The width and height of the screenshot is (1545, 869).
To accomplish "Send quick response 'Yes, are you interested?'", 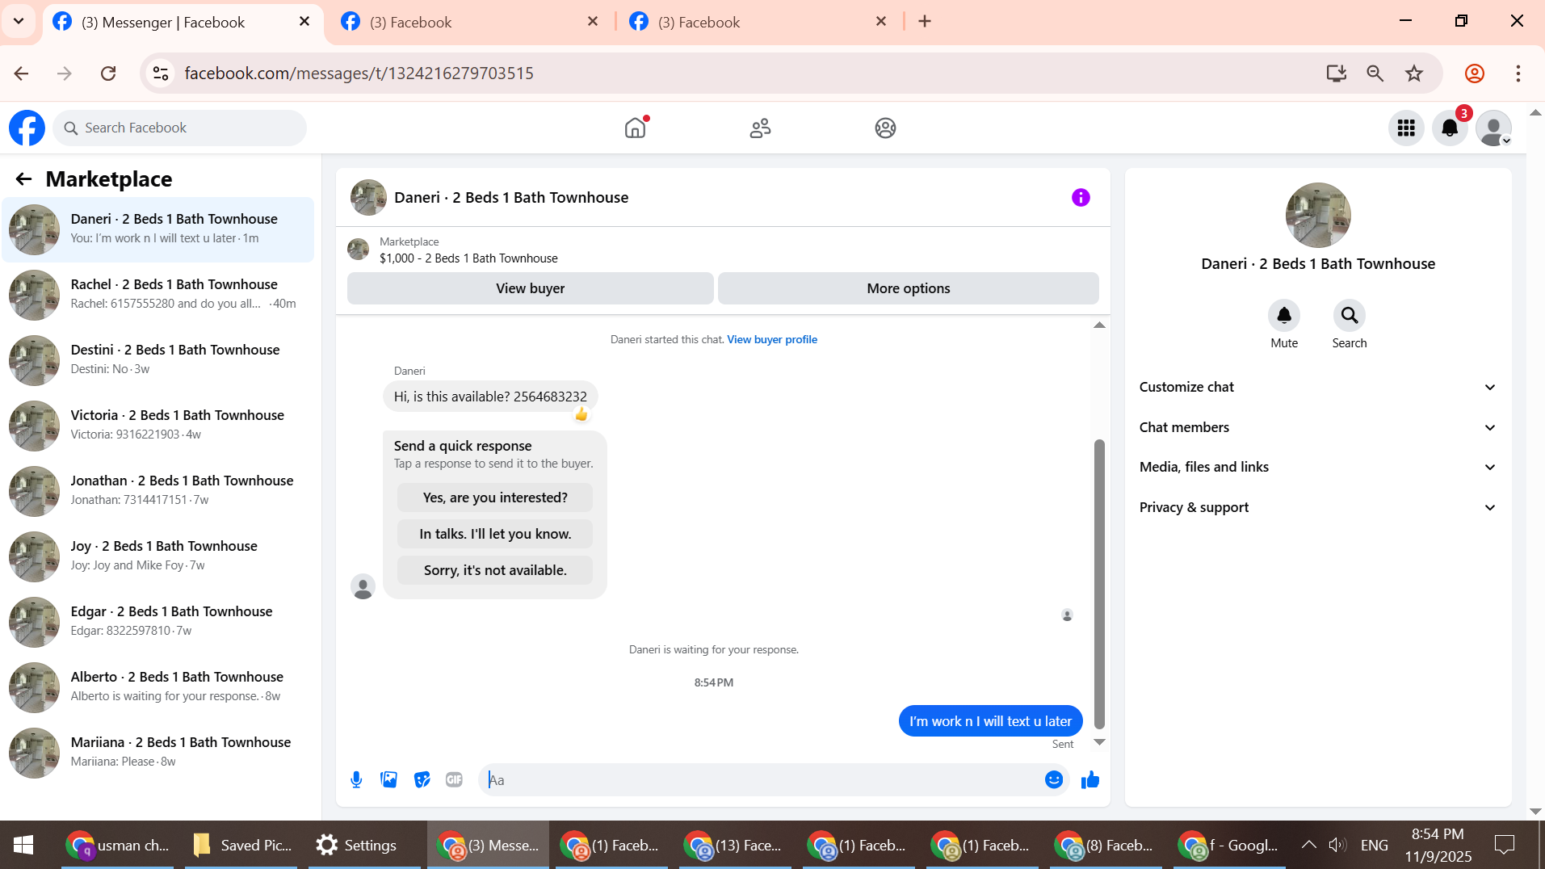I will (x=495, y=497).
